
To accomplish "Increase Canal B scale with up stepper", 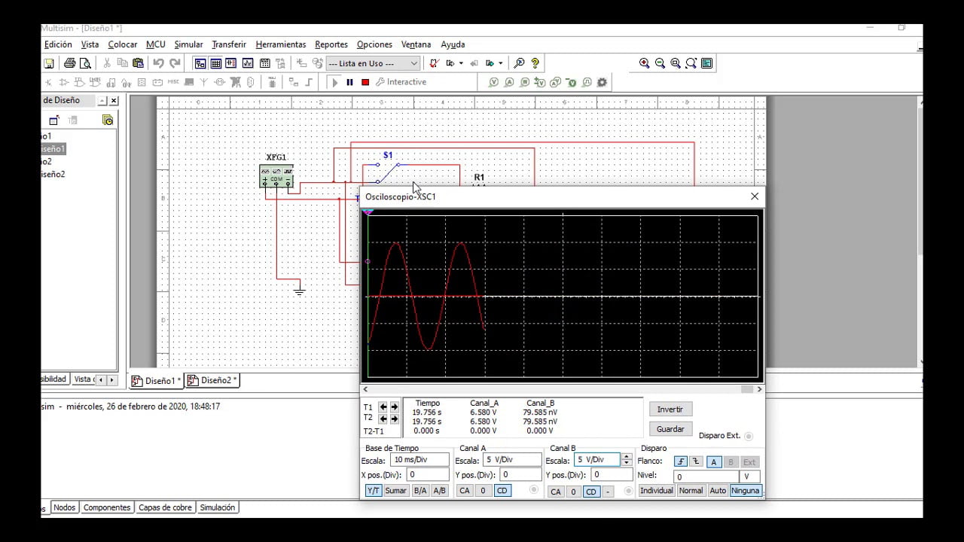I will coord(626,456).
